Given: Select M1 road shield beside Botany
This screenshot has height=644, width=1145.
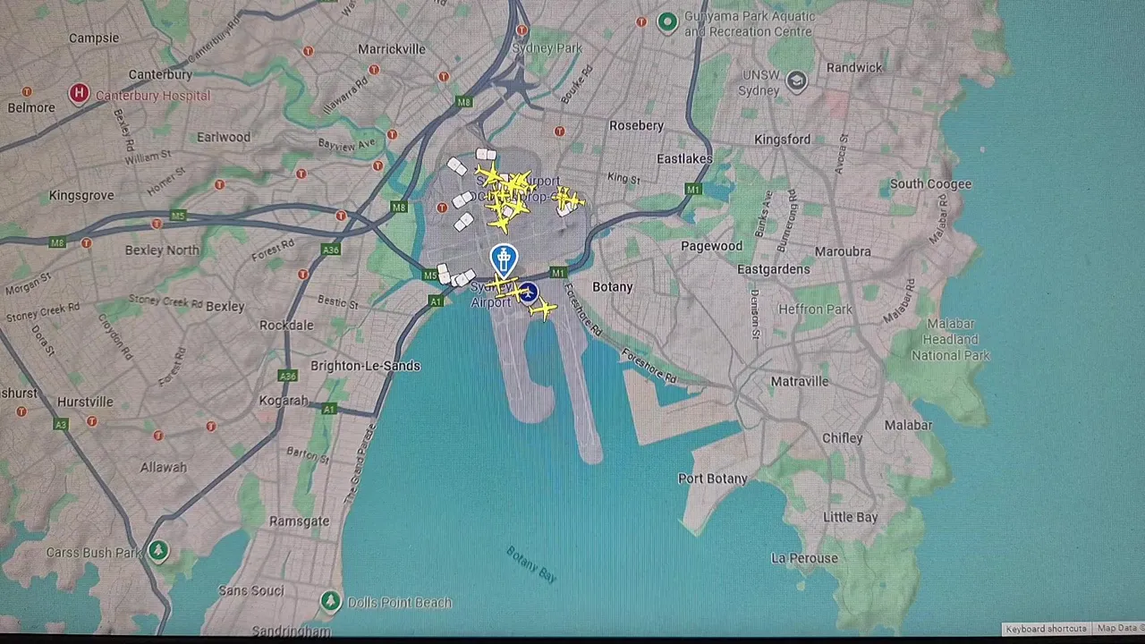Looking at the screenshot, I should pos(558,272).
